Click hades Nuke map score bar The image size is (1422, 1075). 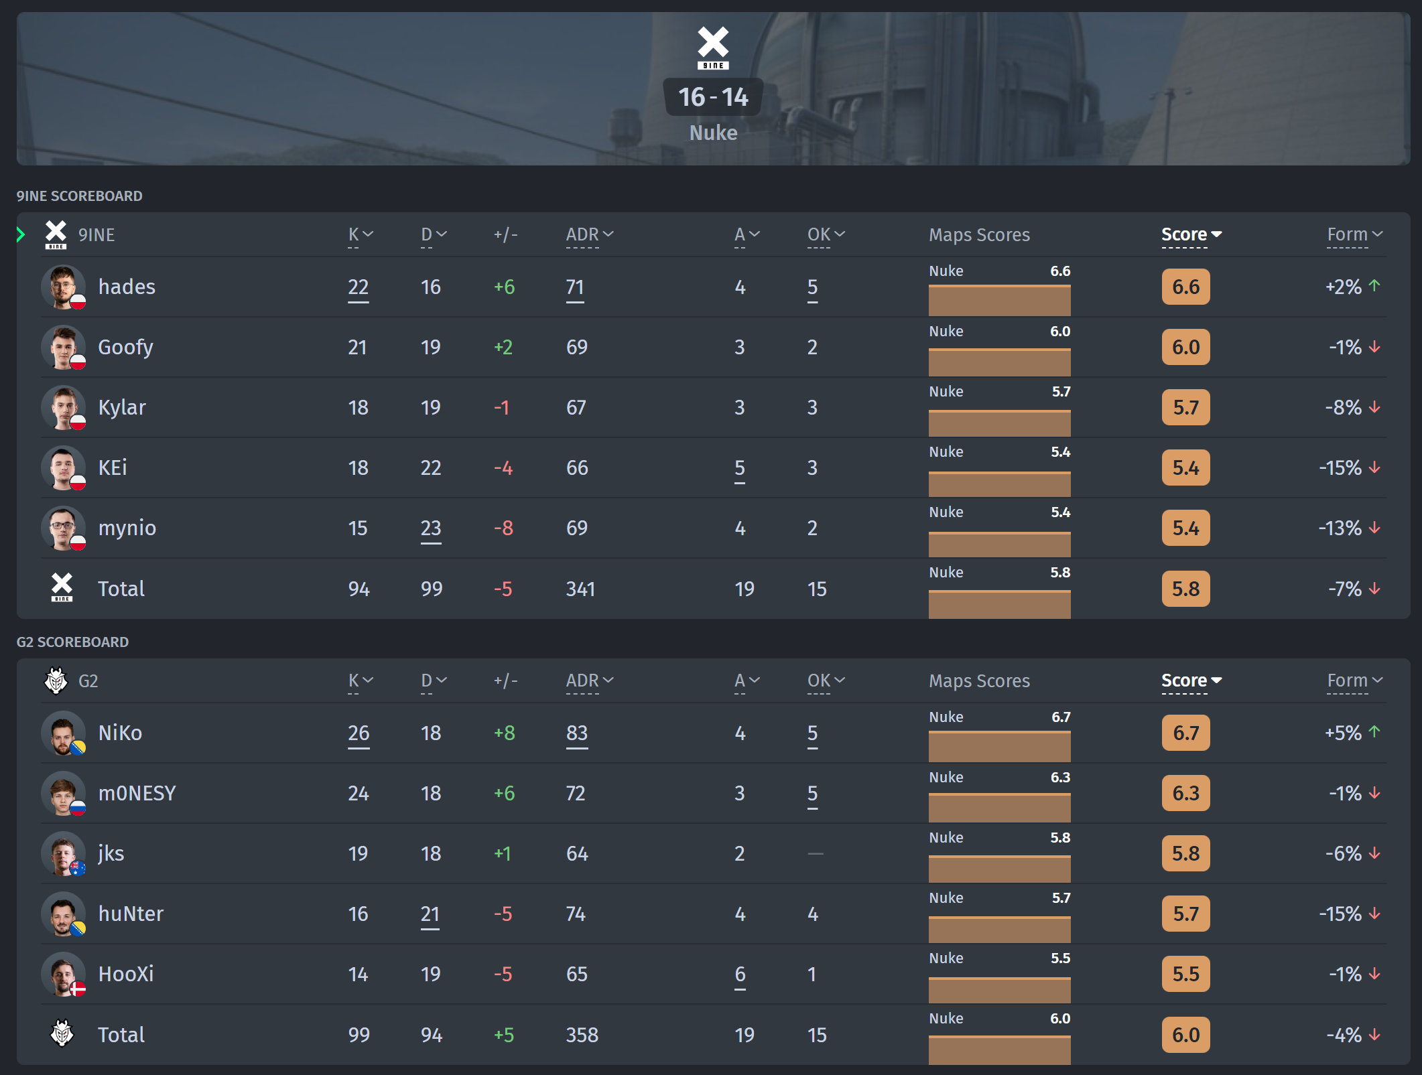pos(999,300)
